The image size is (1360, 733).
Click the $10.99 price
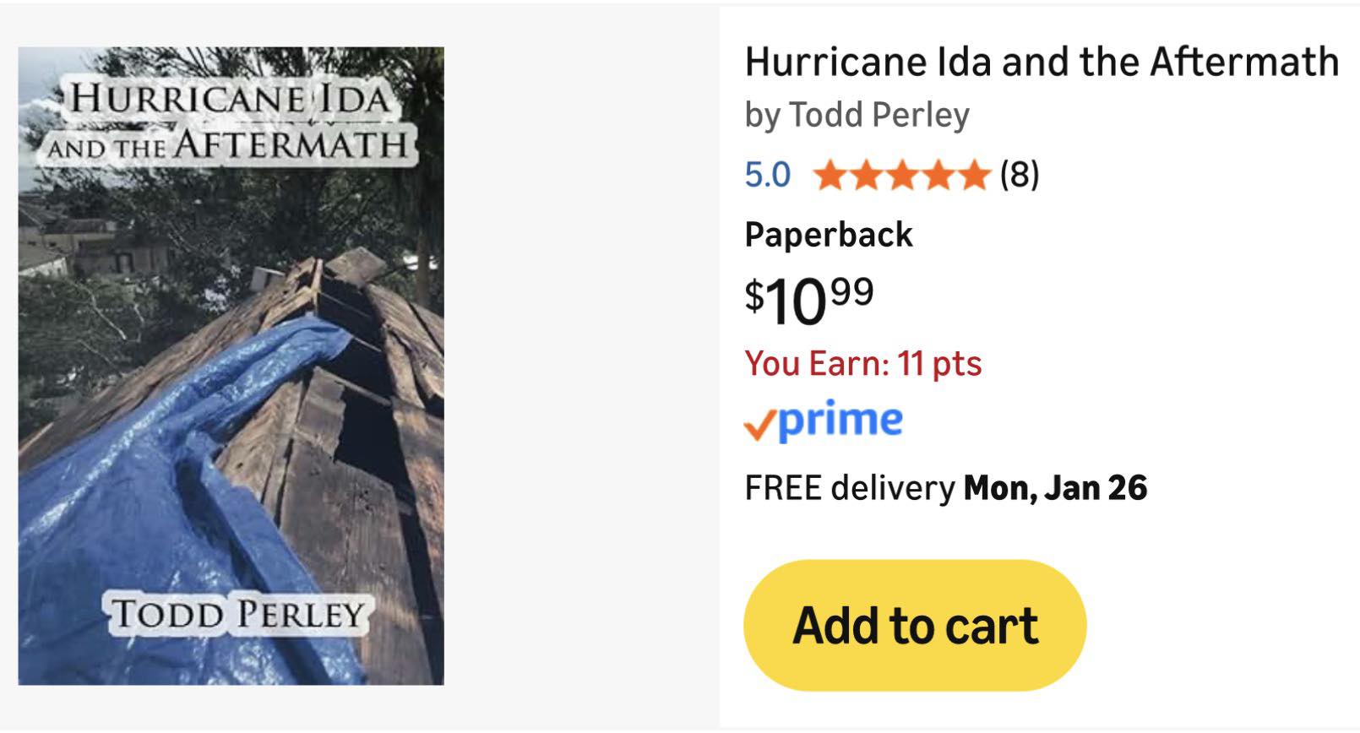click(808, 300)
